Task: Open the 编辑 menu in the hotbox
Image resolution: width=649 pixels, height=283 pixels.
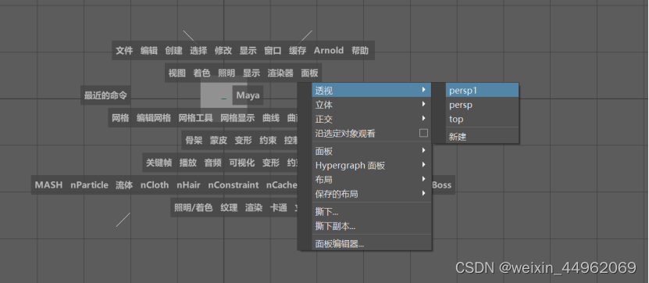Action: 149,51
